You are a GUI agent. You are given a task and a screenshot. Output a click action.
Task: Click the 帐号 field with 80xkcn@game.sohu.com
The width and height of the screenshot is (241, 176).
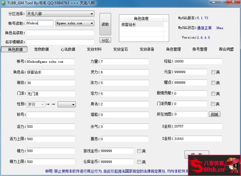click(x=51, y=62)
